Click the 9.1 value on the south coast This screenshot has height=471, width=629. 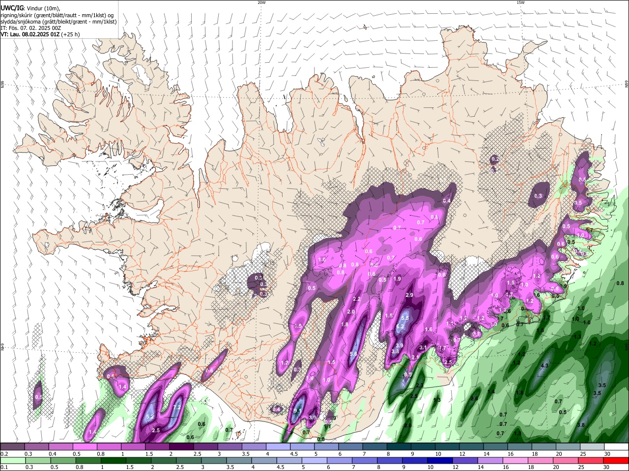[298, 411]
